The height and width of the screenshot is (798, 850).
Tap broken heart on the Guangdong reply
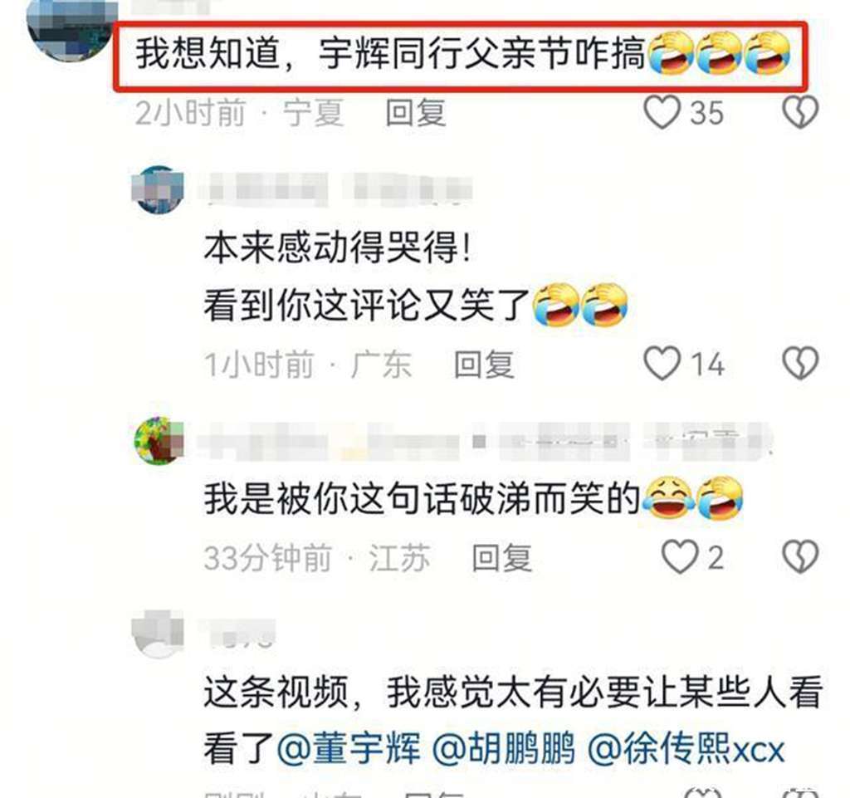[x=800, y=363]
